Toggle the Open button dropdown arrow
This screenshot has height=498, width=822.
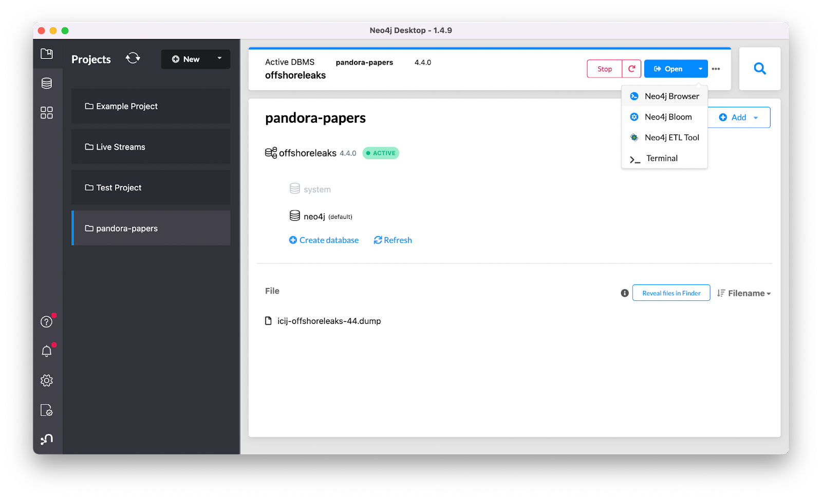click(700, 69)
